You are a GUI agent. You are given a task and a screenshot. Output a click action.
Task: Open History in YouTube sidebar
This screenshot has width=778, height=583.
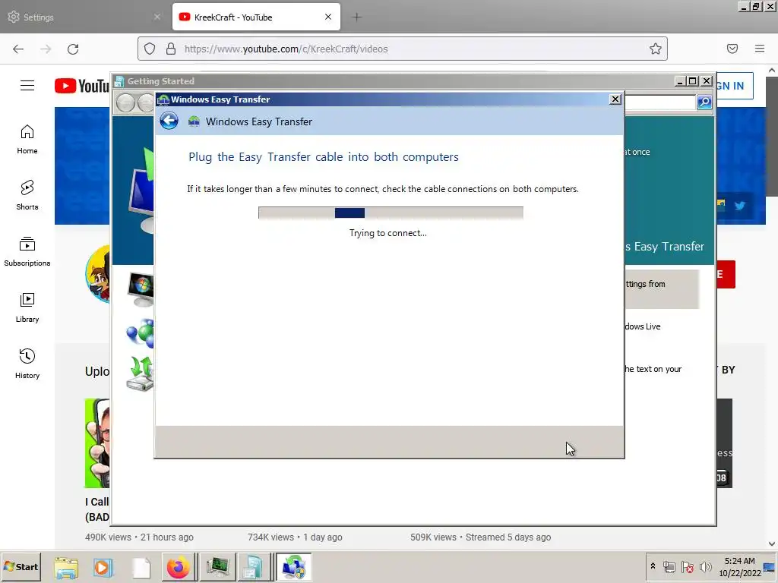point(27,364)
